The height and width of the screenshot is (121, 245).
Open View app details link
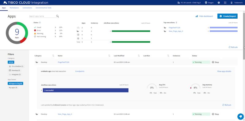coord(224,71)
